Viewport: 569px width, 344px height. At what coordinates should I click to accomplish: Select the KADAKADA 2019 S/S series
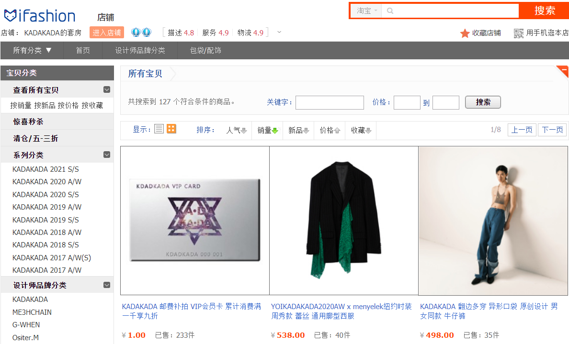[46, 220]
